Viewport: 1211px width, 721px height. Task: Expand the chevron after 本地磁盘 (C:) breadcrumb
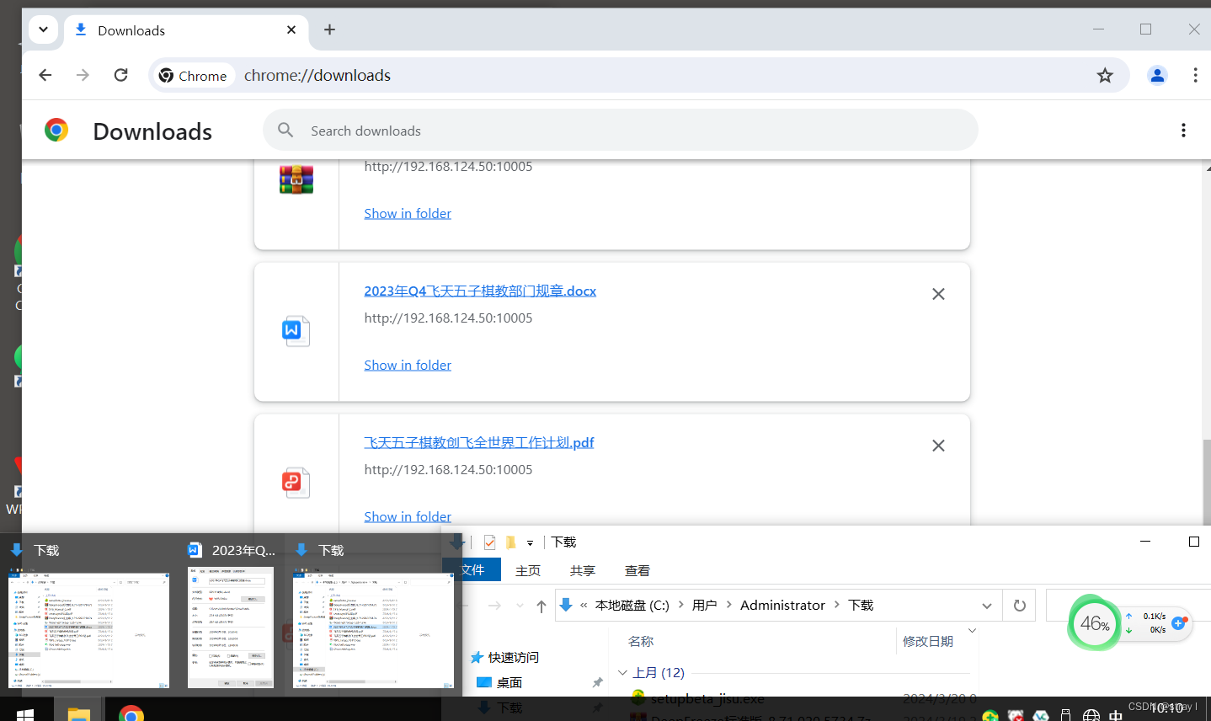tap(680, 605)
